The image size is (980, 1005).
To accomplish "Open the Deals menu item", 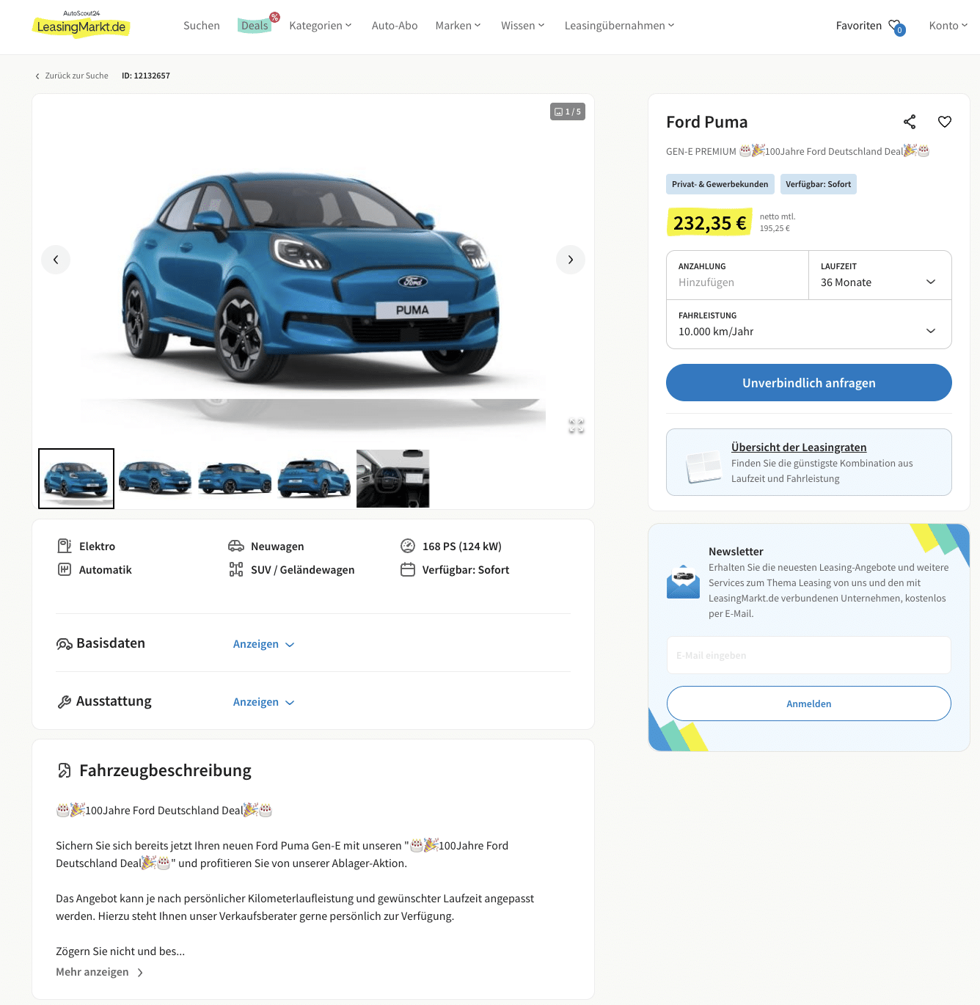I will (x=255, y=26).
